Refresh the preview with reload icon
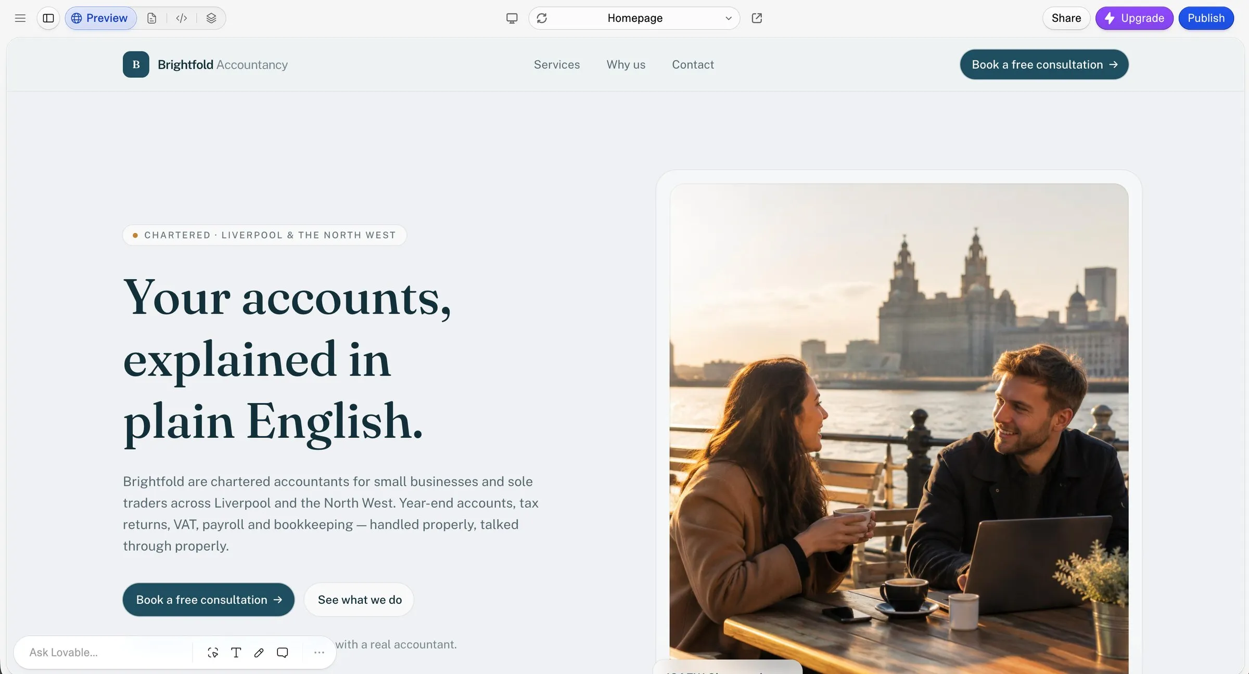 pyautogui.click(x=542, y=18)
